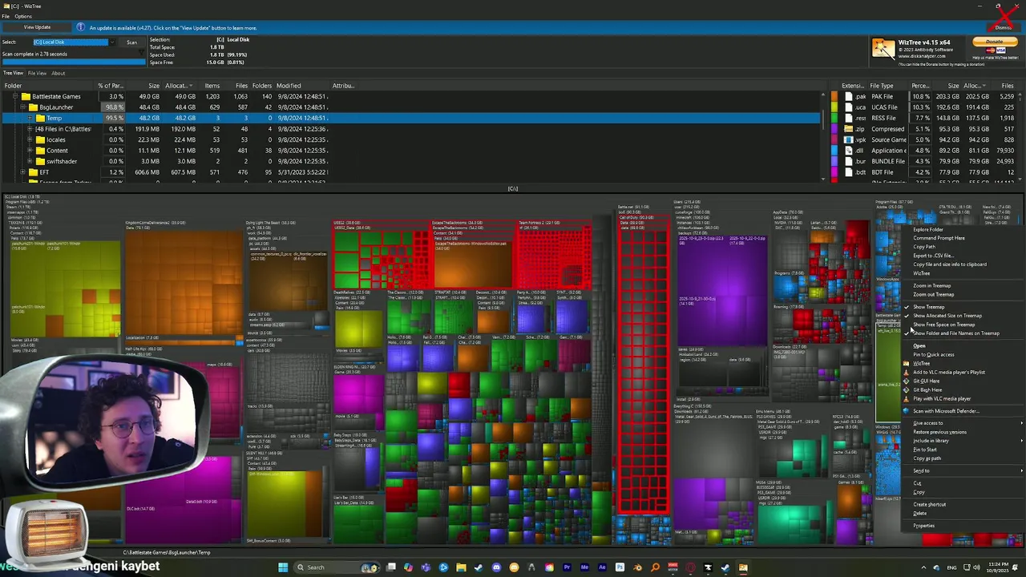Viewport: 1026px width, 577px height.
Task: Open File Explorer from the taskbar
Action: click(461, 567)
